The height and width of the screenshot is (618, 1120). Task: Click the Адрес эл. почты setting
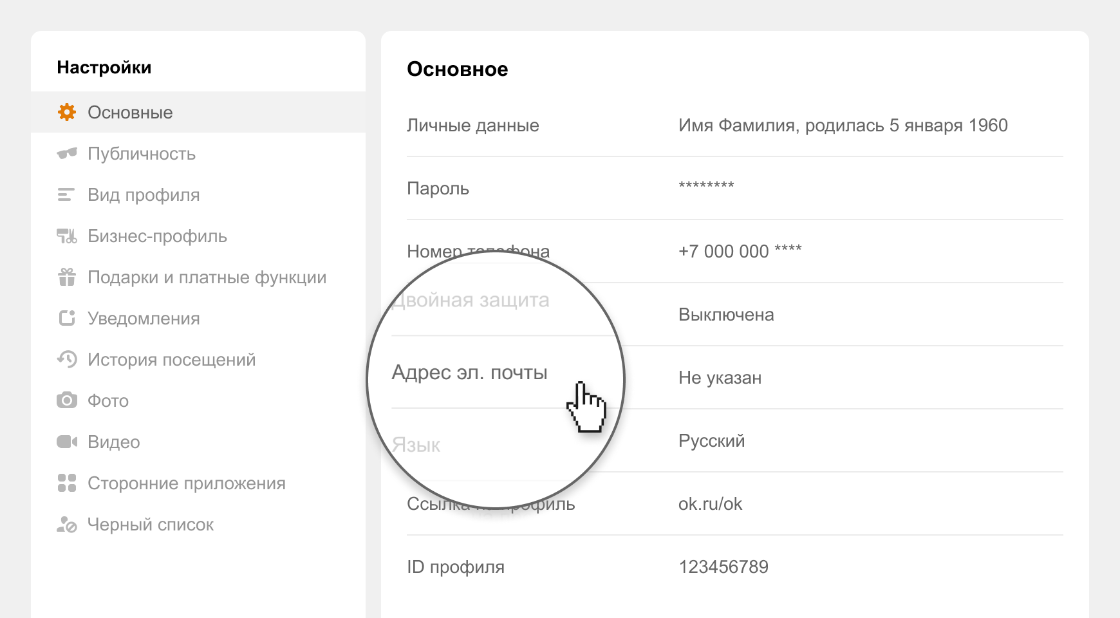click(x=469, y=373)
